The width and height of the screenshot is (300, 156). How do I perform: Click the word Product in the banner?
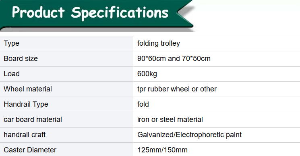38,12
